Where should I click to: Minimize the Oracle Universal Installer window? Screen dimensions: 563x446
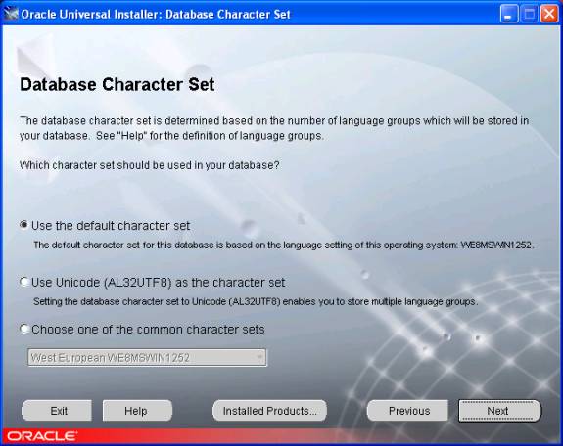click(x=509, y=14)
